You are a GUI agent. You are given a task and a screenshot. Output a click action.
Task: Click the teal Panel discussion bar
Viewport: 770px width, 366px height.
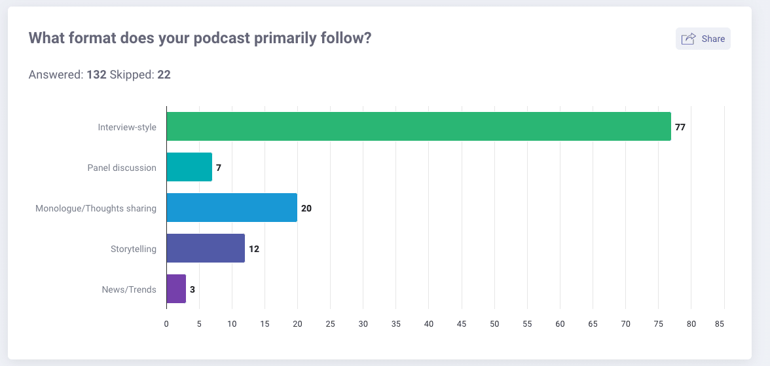click(x=189, y=167)
